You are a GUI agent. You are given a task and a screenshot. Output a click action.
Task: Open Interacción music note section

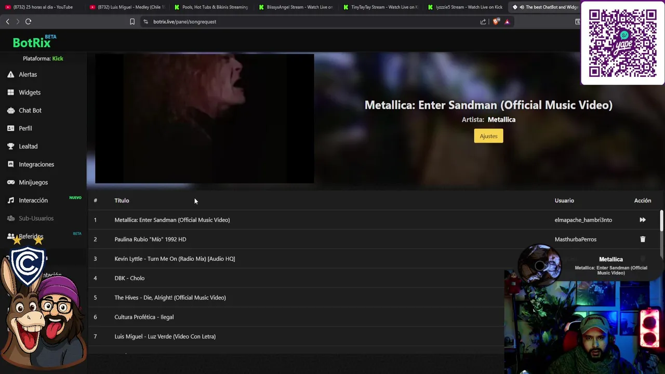pyautogui.click(x=33, y=201)
